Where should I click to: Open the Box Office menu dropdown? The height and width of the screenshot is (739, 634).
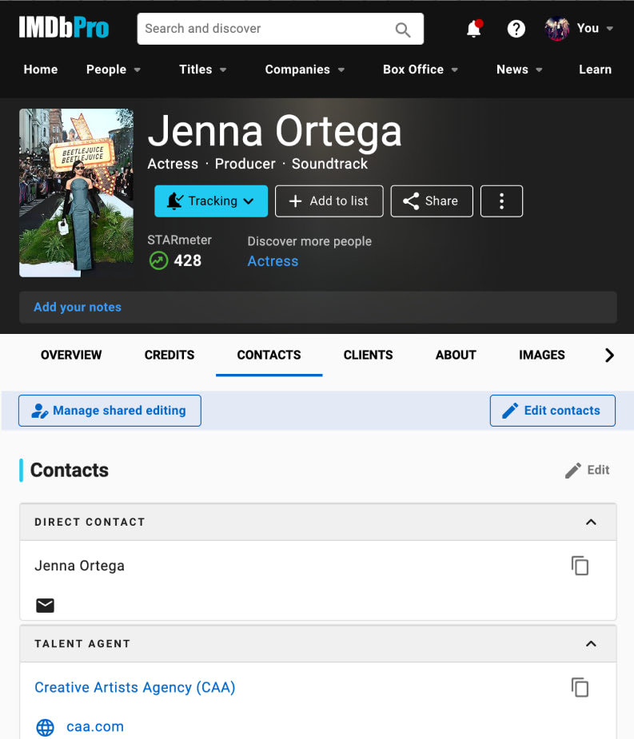coord(421,70)
